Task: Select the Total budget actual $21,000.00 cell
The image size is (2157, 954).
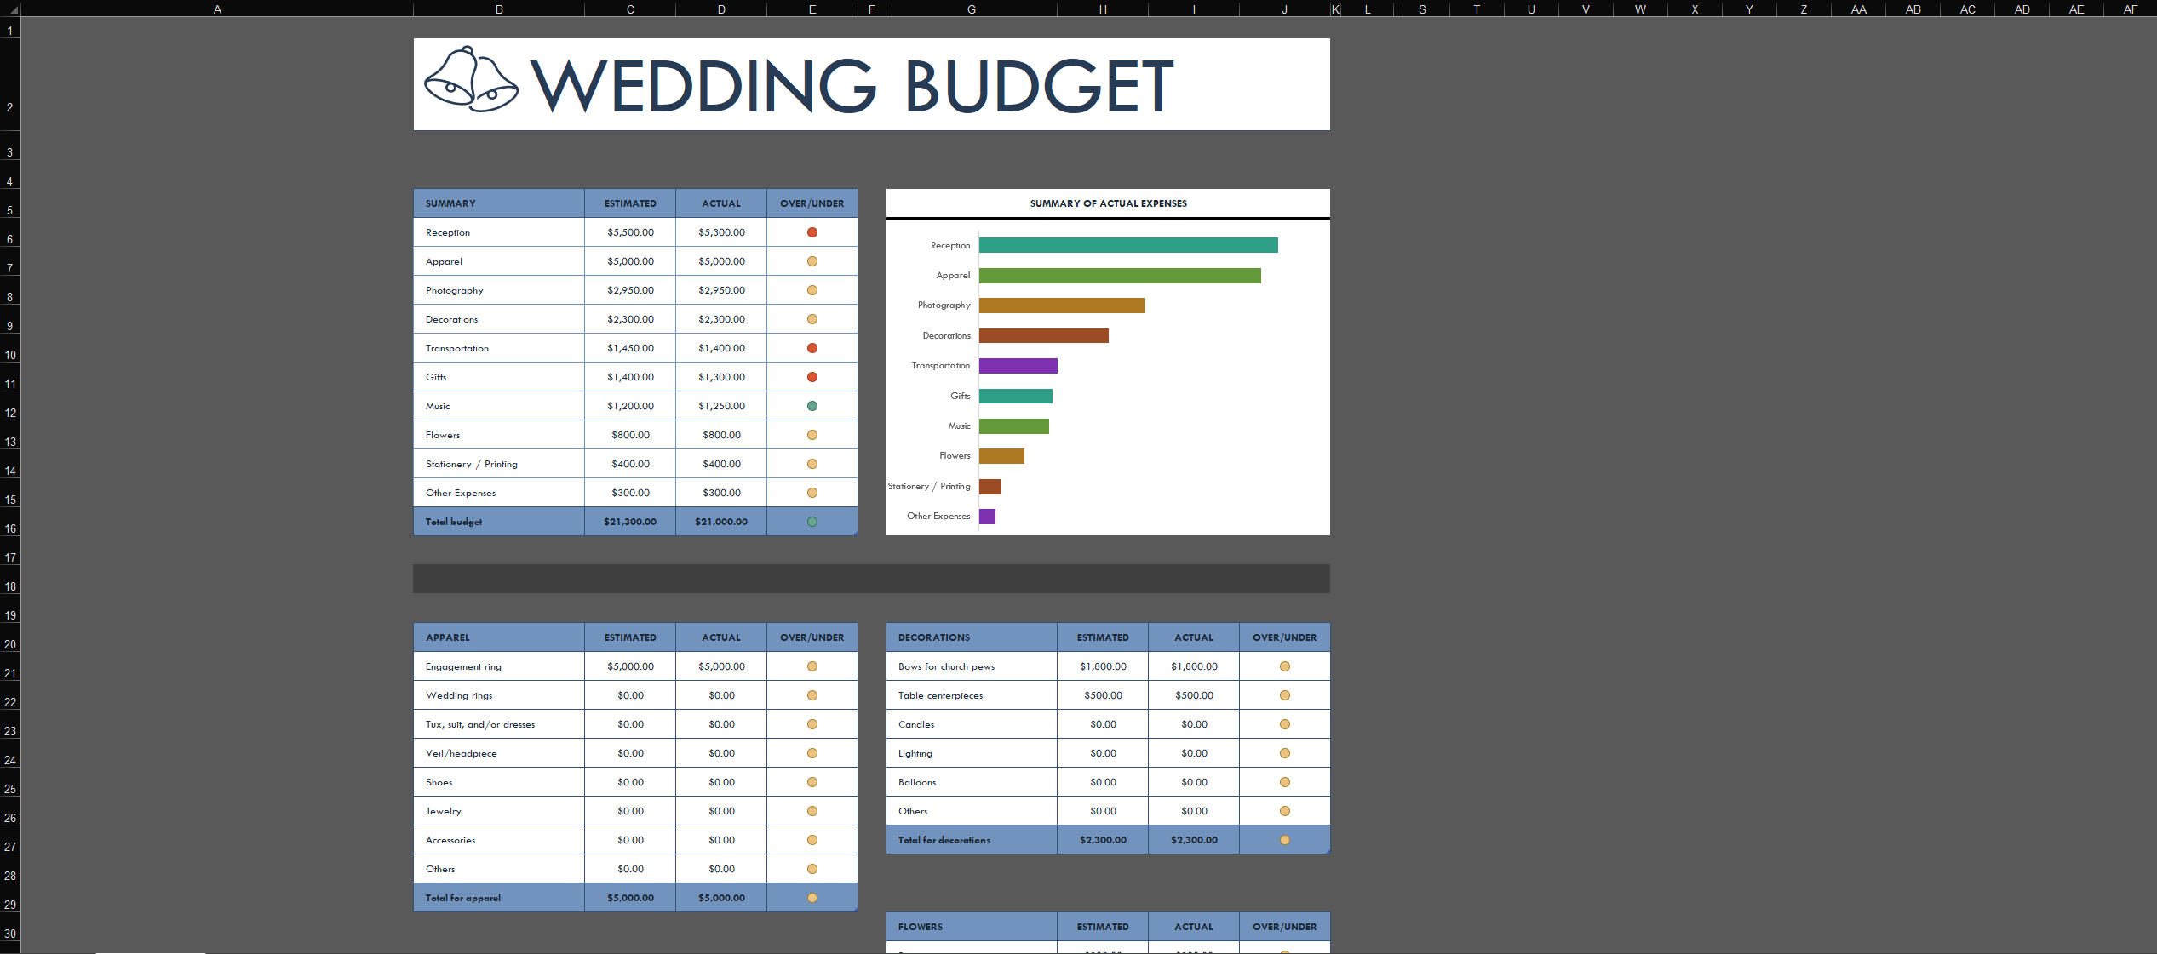Action: (x=720, y=522)
